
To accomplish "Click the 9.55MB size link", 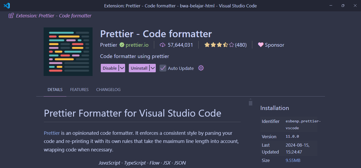I will tap(293, 160).
